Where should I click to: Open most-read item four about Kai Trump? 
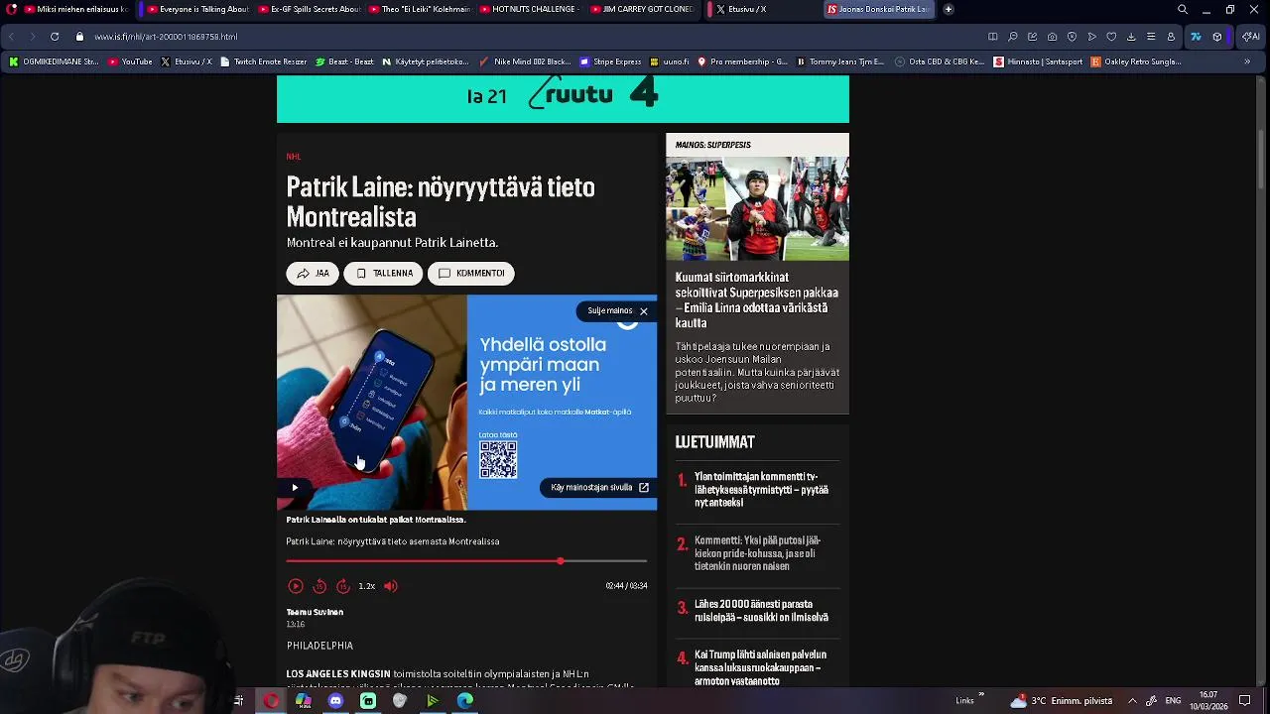tap(760, 667)
